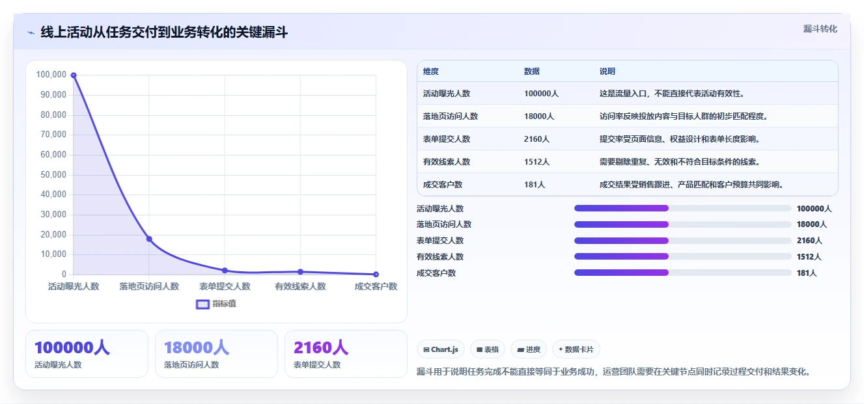
Task: Click the 维度 column header
Action: [x=431, y=72]
